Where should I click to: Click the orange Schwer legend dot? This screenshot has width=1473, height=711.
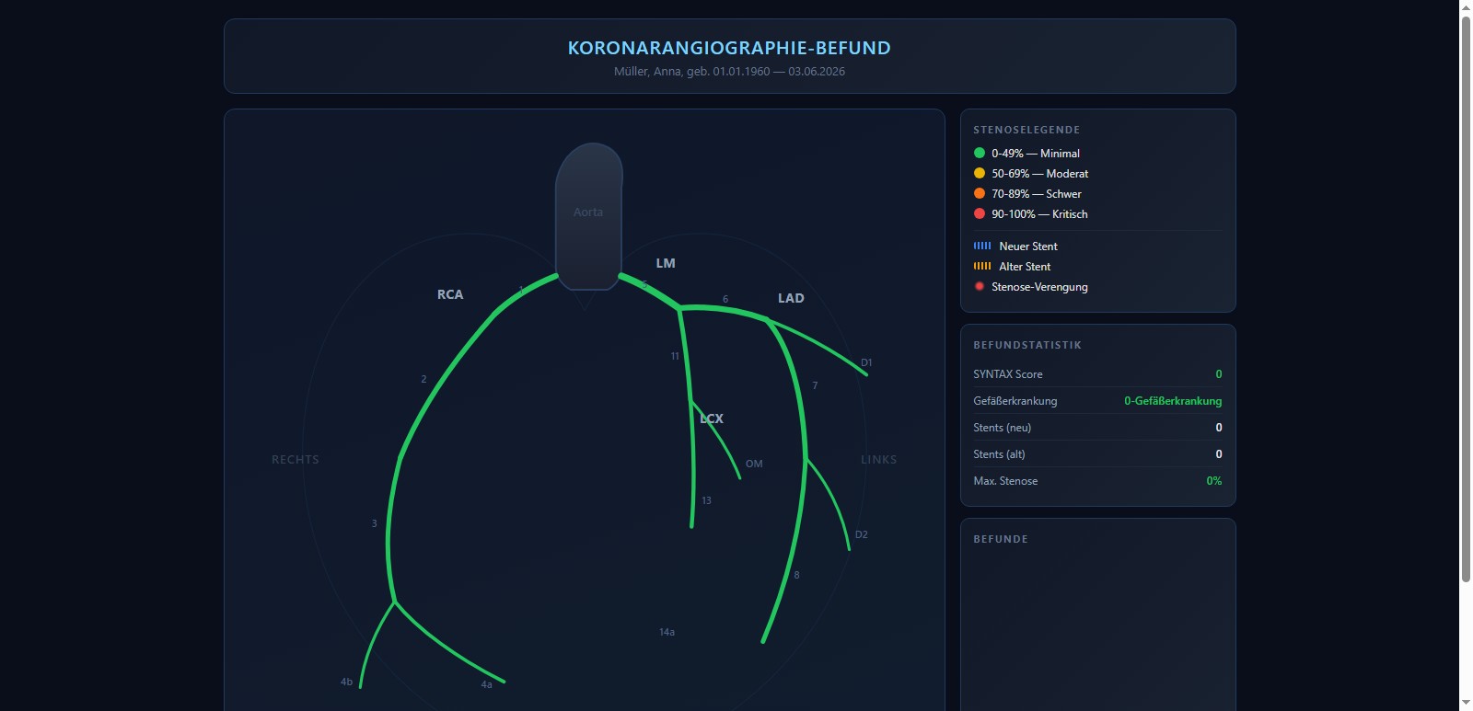coord(980,193)
